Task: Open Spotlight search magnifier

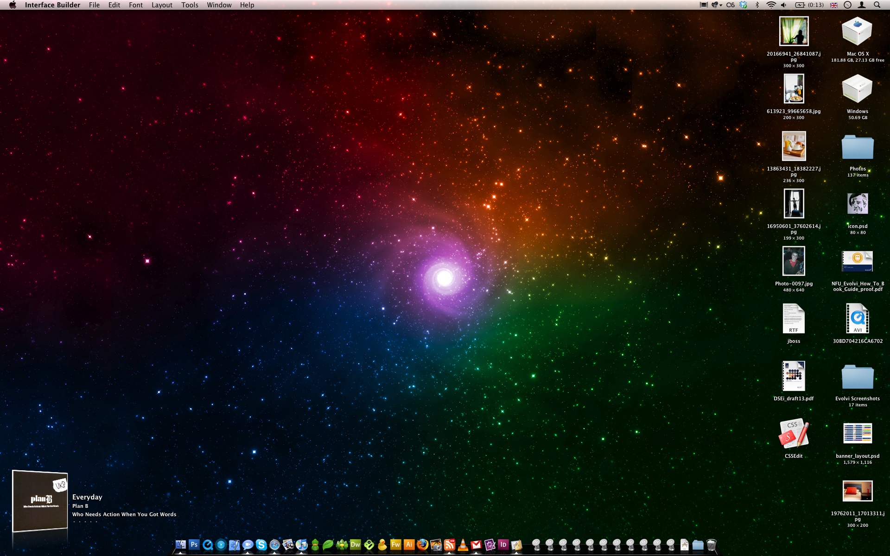Action: pos(877,5)
